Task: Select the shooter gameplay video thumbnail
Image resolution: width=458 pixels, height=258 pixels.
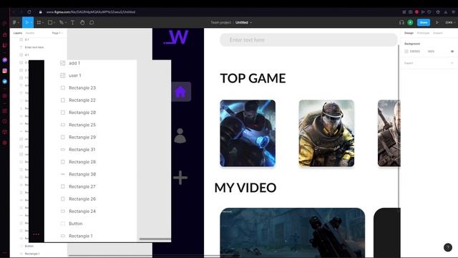Action: click(293, 232)
